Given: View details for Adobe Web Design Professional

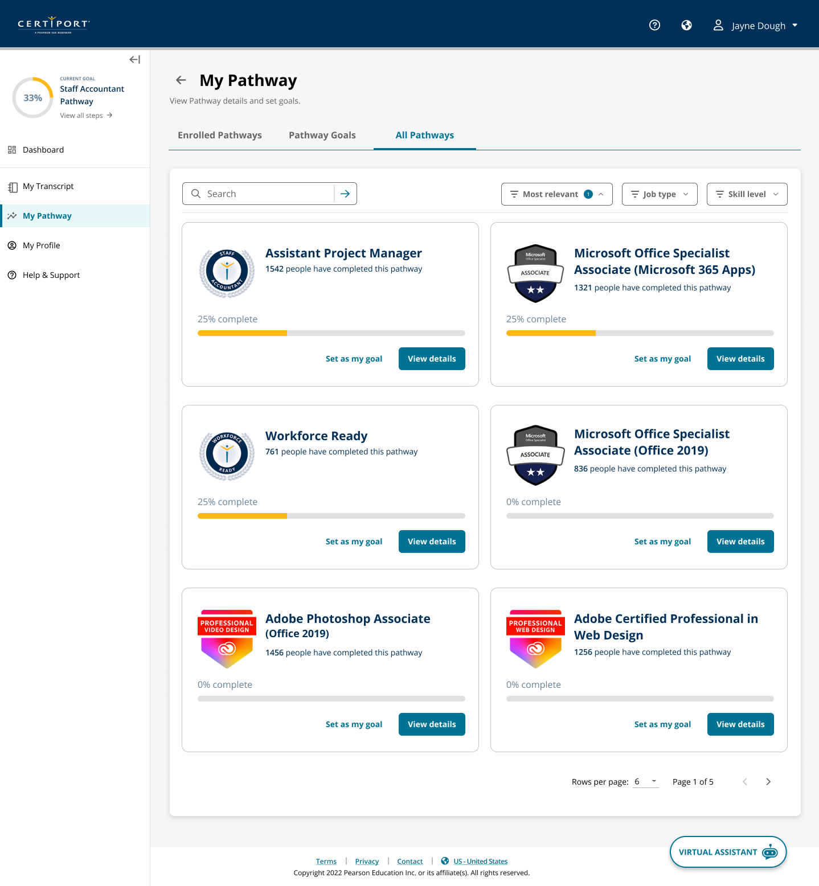Looking at the screenshot, I should [x=740, y=724].
